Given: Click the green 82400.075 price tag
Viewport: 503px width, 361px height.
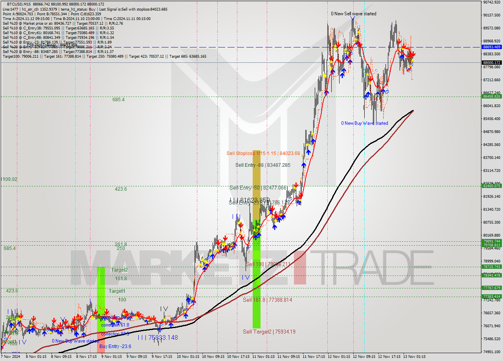Looking at the screenshot, I should (x=492, y=186).
